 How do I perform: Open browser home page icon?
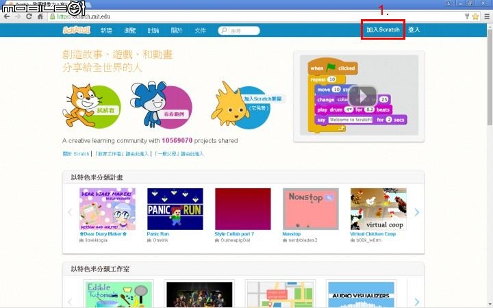40,16
